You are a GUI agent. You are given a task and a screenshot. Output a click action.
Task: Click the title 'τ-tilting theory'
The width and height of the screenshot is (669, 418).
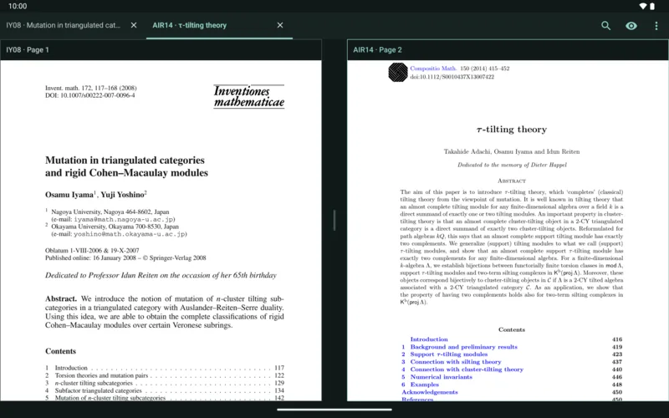click(x=512, y=130)
